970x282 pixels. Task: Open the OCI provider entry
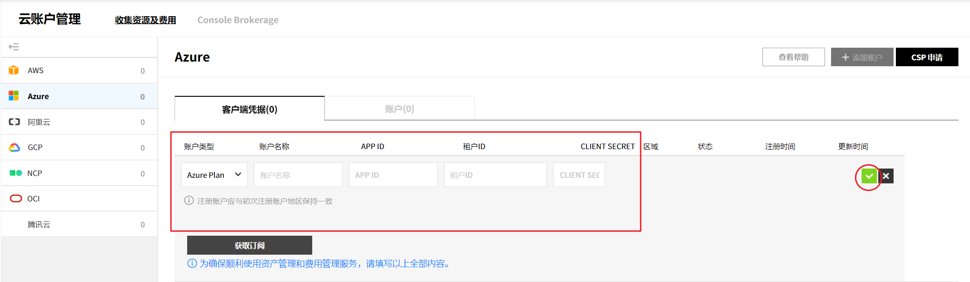pos(33,199)
